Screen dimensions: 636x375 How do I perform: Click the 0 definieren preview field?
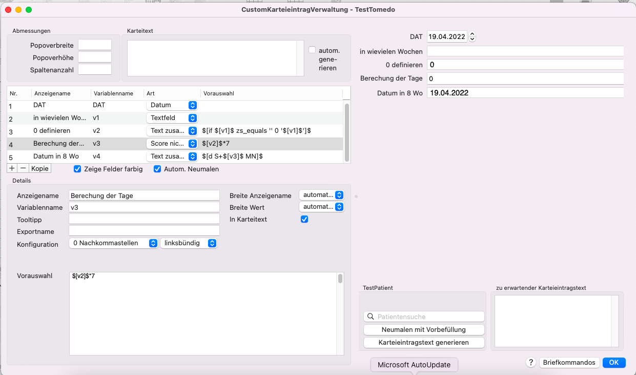click(525, 65)
